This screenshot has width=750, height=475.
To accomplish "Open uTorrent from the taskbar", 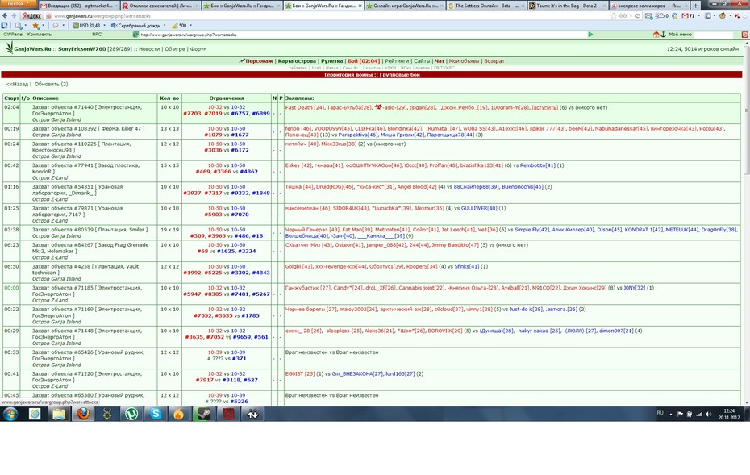I will [x=131, y=415].
